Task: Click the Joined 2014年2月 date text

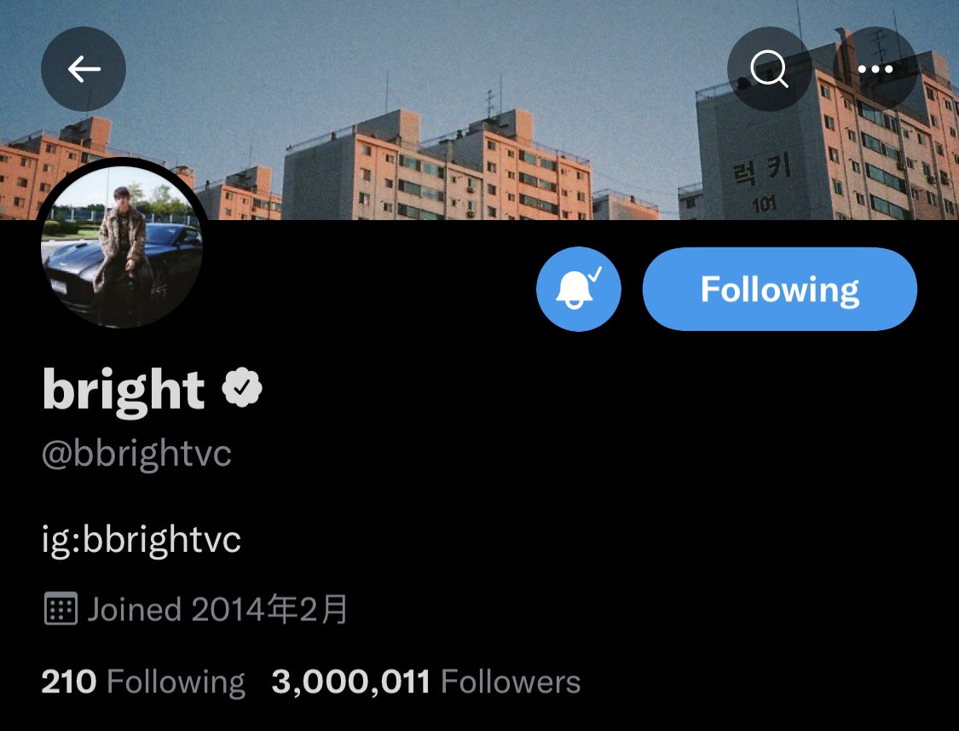Action: pyautogui.click(x=217, y=609)
